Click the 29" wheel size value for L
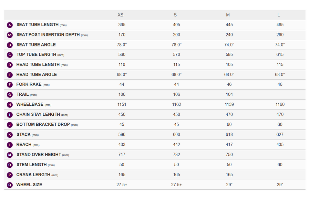Image resolution: width=310 pixels, height=198 pixels. [280, 185]
